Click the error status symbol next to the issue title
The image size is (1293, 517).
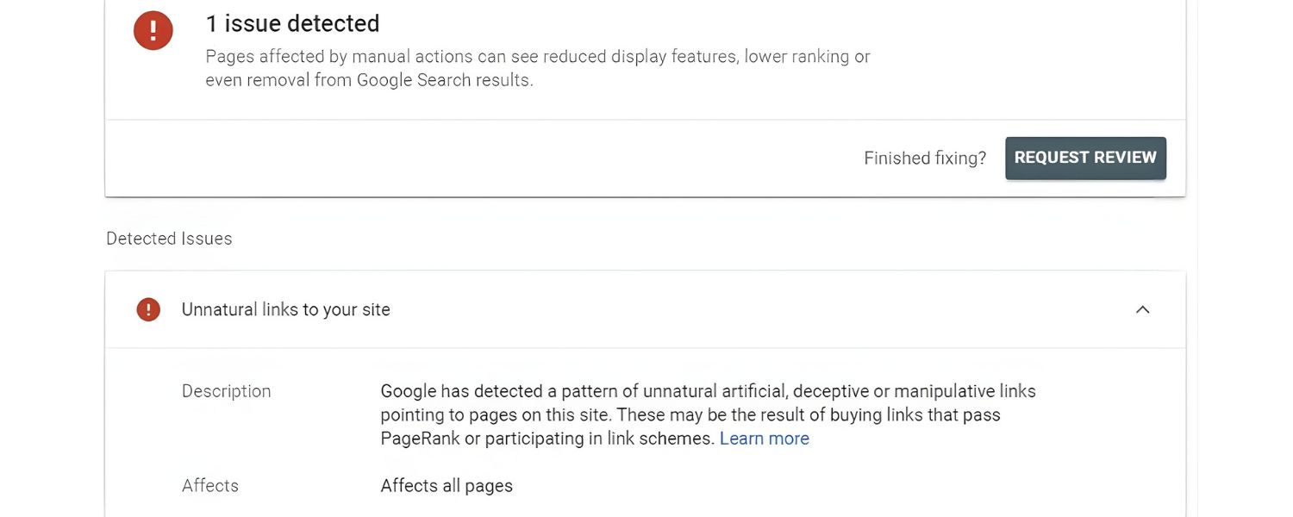147,308
